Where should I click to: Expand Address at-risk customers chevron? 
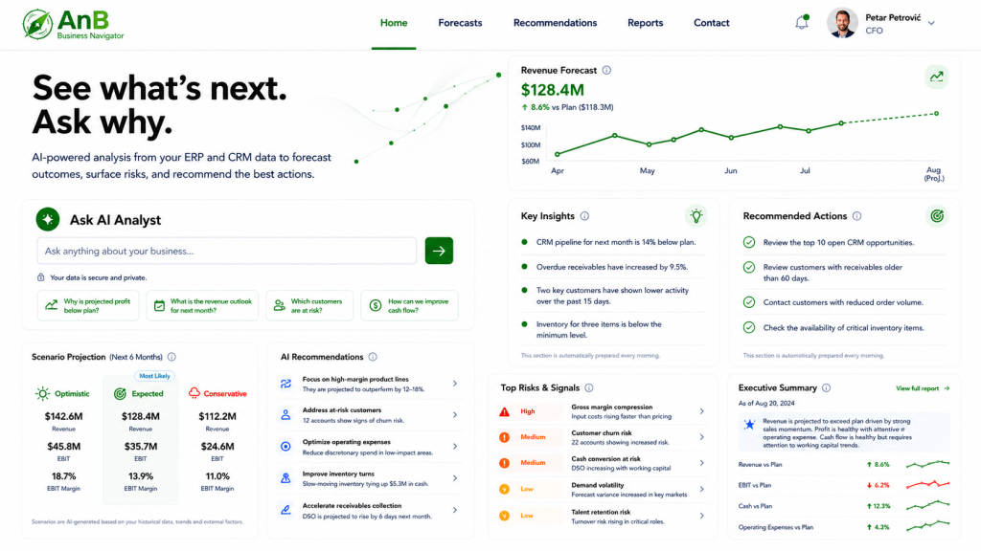(455, 415)
